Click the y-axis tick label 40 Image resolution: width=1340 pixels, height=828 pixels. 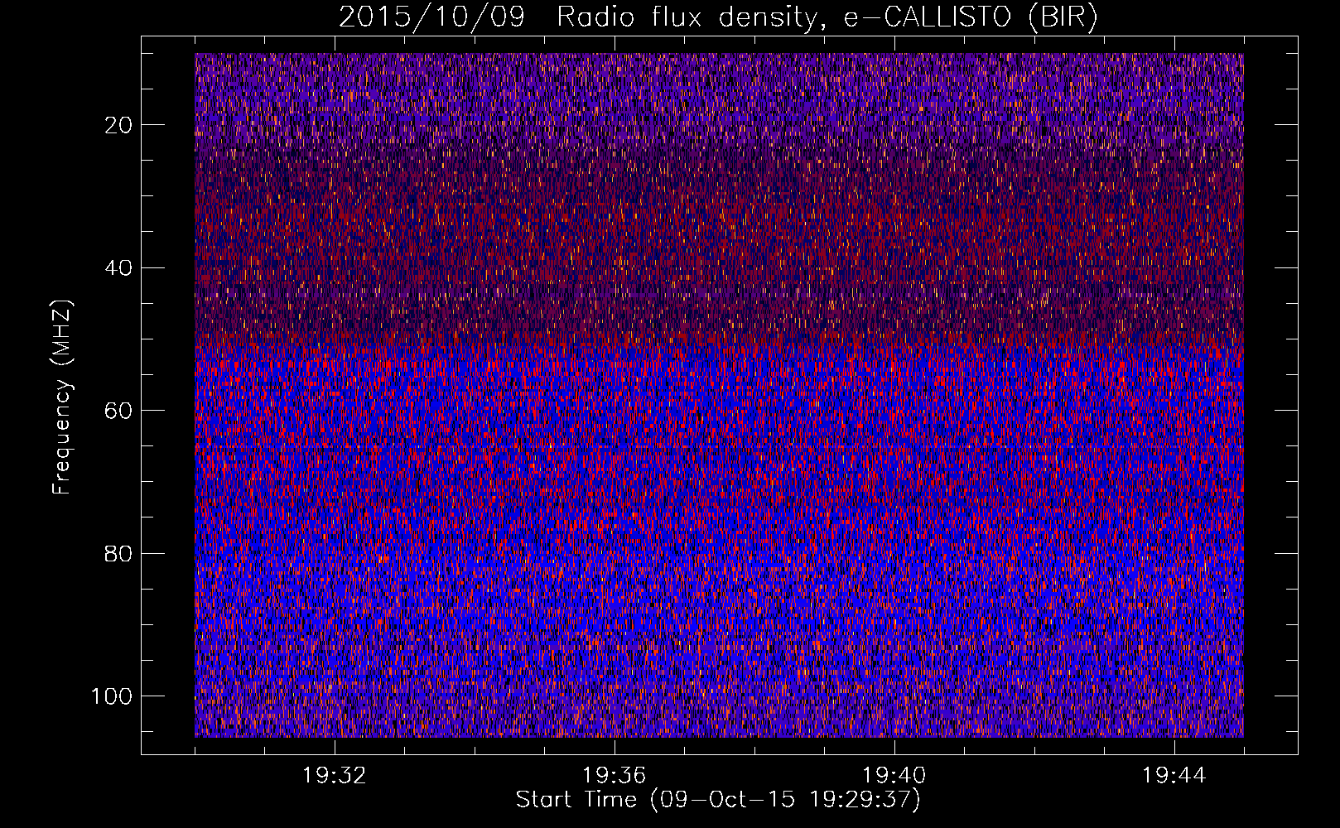pos(118,268)
